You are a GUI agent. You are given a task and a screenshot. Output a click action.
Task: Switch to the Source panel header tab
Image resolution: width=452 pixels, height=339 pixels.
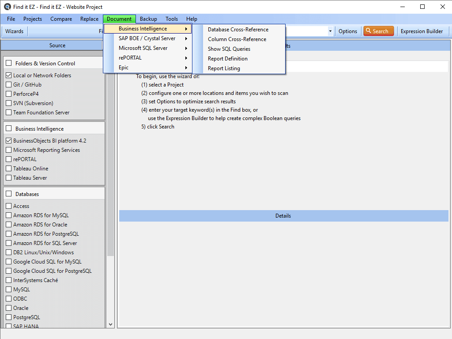(57, 45)
